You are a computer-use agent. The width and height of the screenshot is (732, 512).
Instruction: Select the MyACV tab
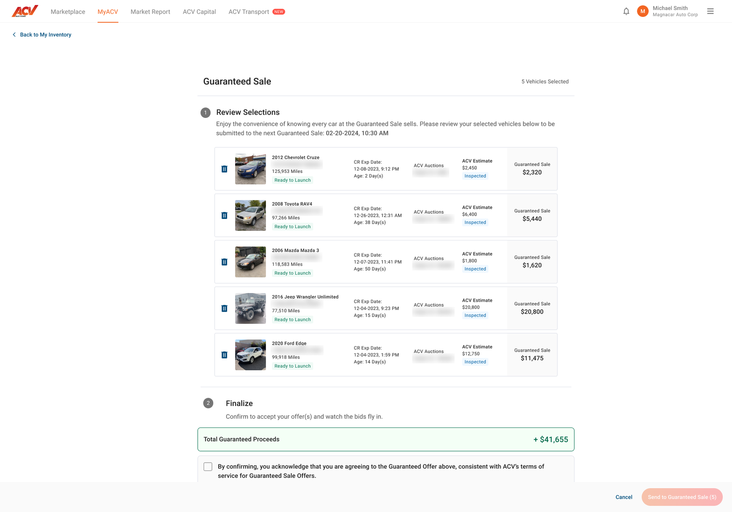coord(108,12)
